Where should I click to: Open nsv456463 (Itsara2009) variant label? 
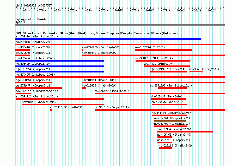point(174,135)
